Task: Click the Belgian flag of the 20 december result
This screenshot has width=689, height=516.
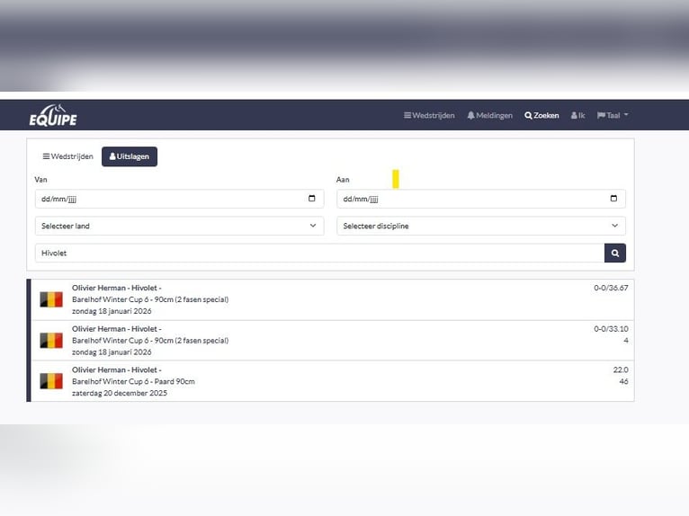Action: [51, 381]
